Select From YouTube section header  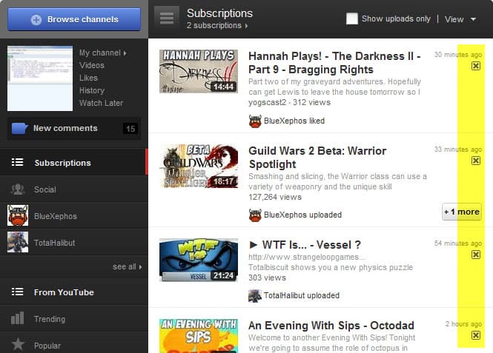click(x=74, y=292)
